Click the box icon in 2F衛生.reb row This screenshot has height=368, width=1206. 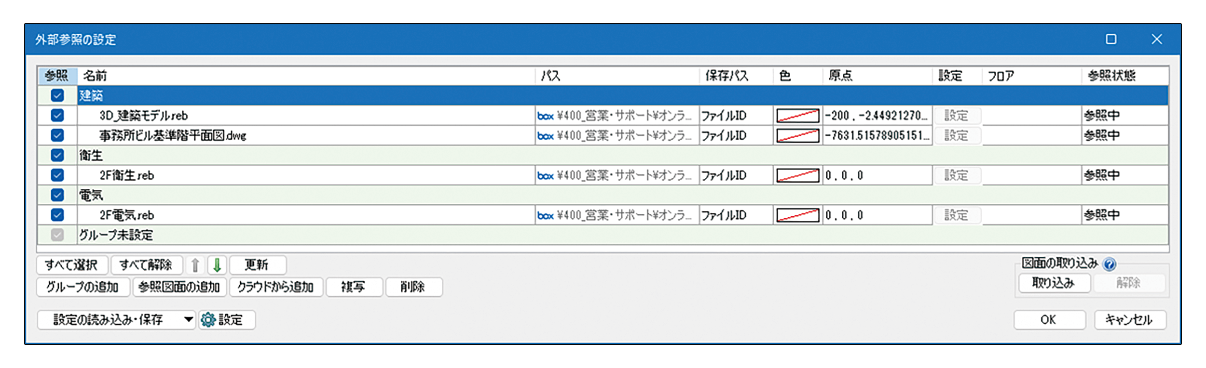pyautogui.click(x=545, y=176)
